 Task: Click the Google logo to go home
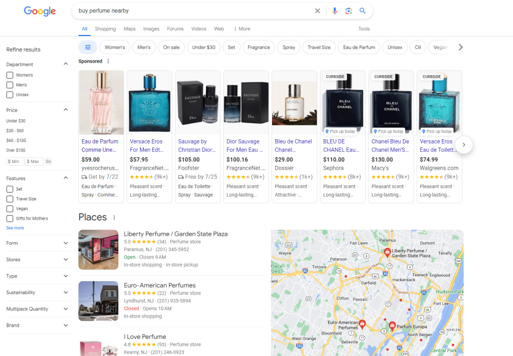(39, 11)
